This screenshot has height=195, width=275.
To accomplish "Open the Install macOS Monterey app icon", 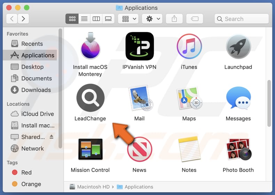I will 90,46.
